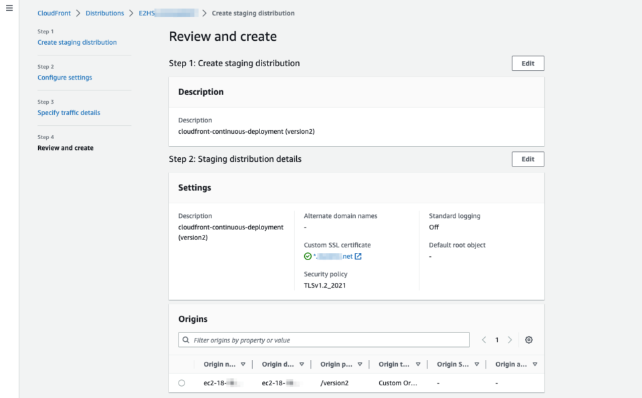This screenshot has height=398, width=642.
Task: Go to Step 2 Configure settings
Action: click(64, 77)
